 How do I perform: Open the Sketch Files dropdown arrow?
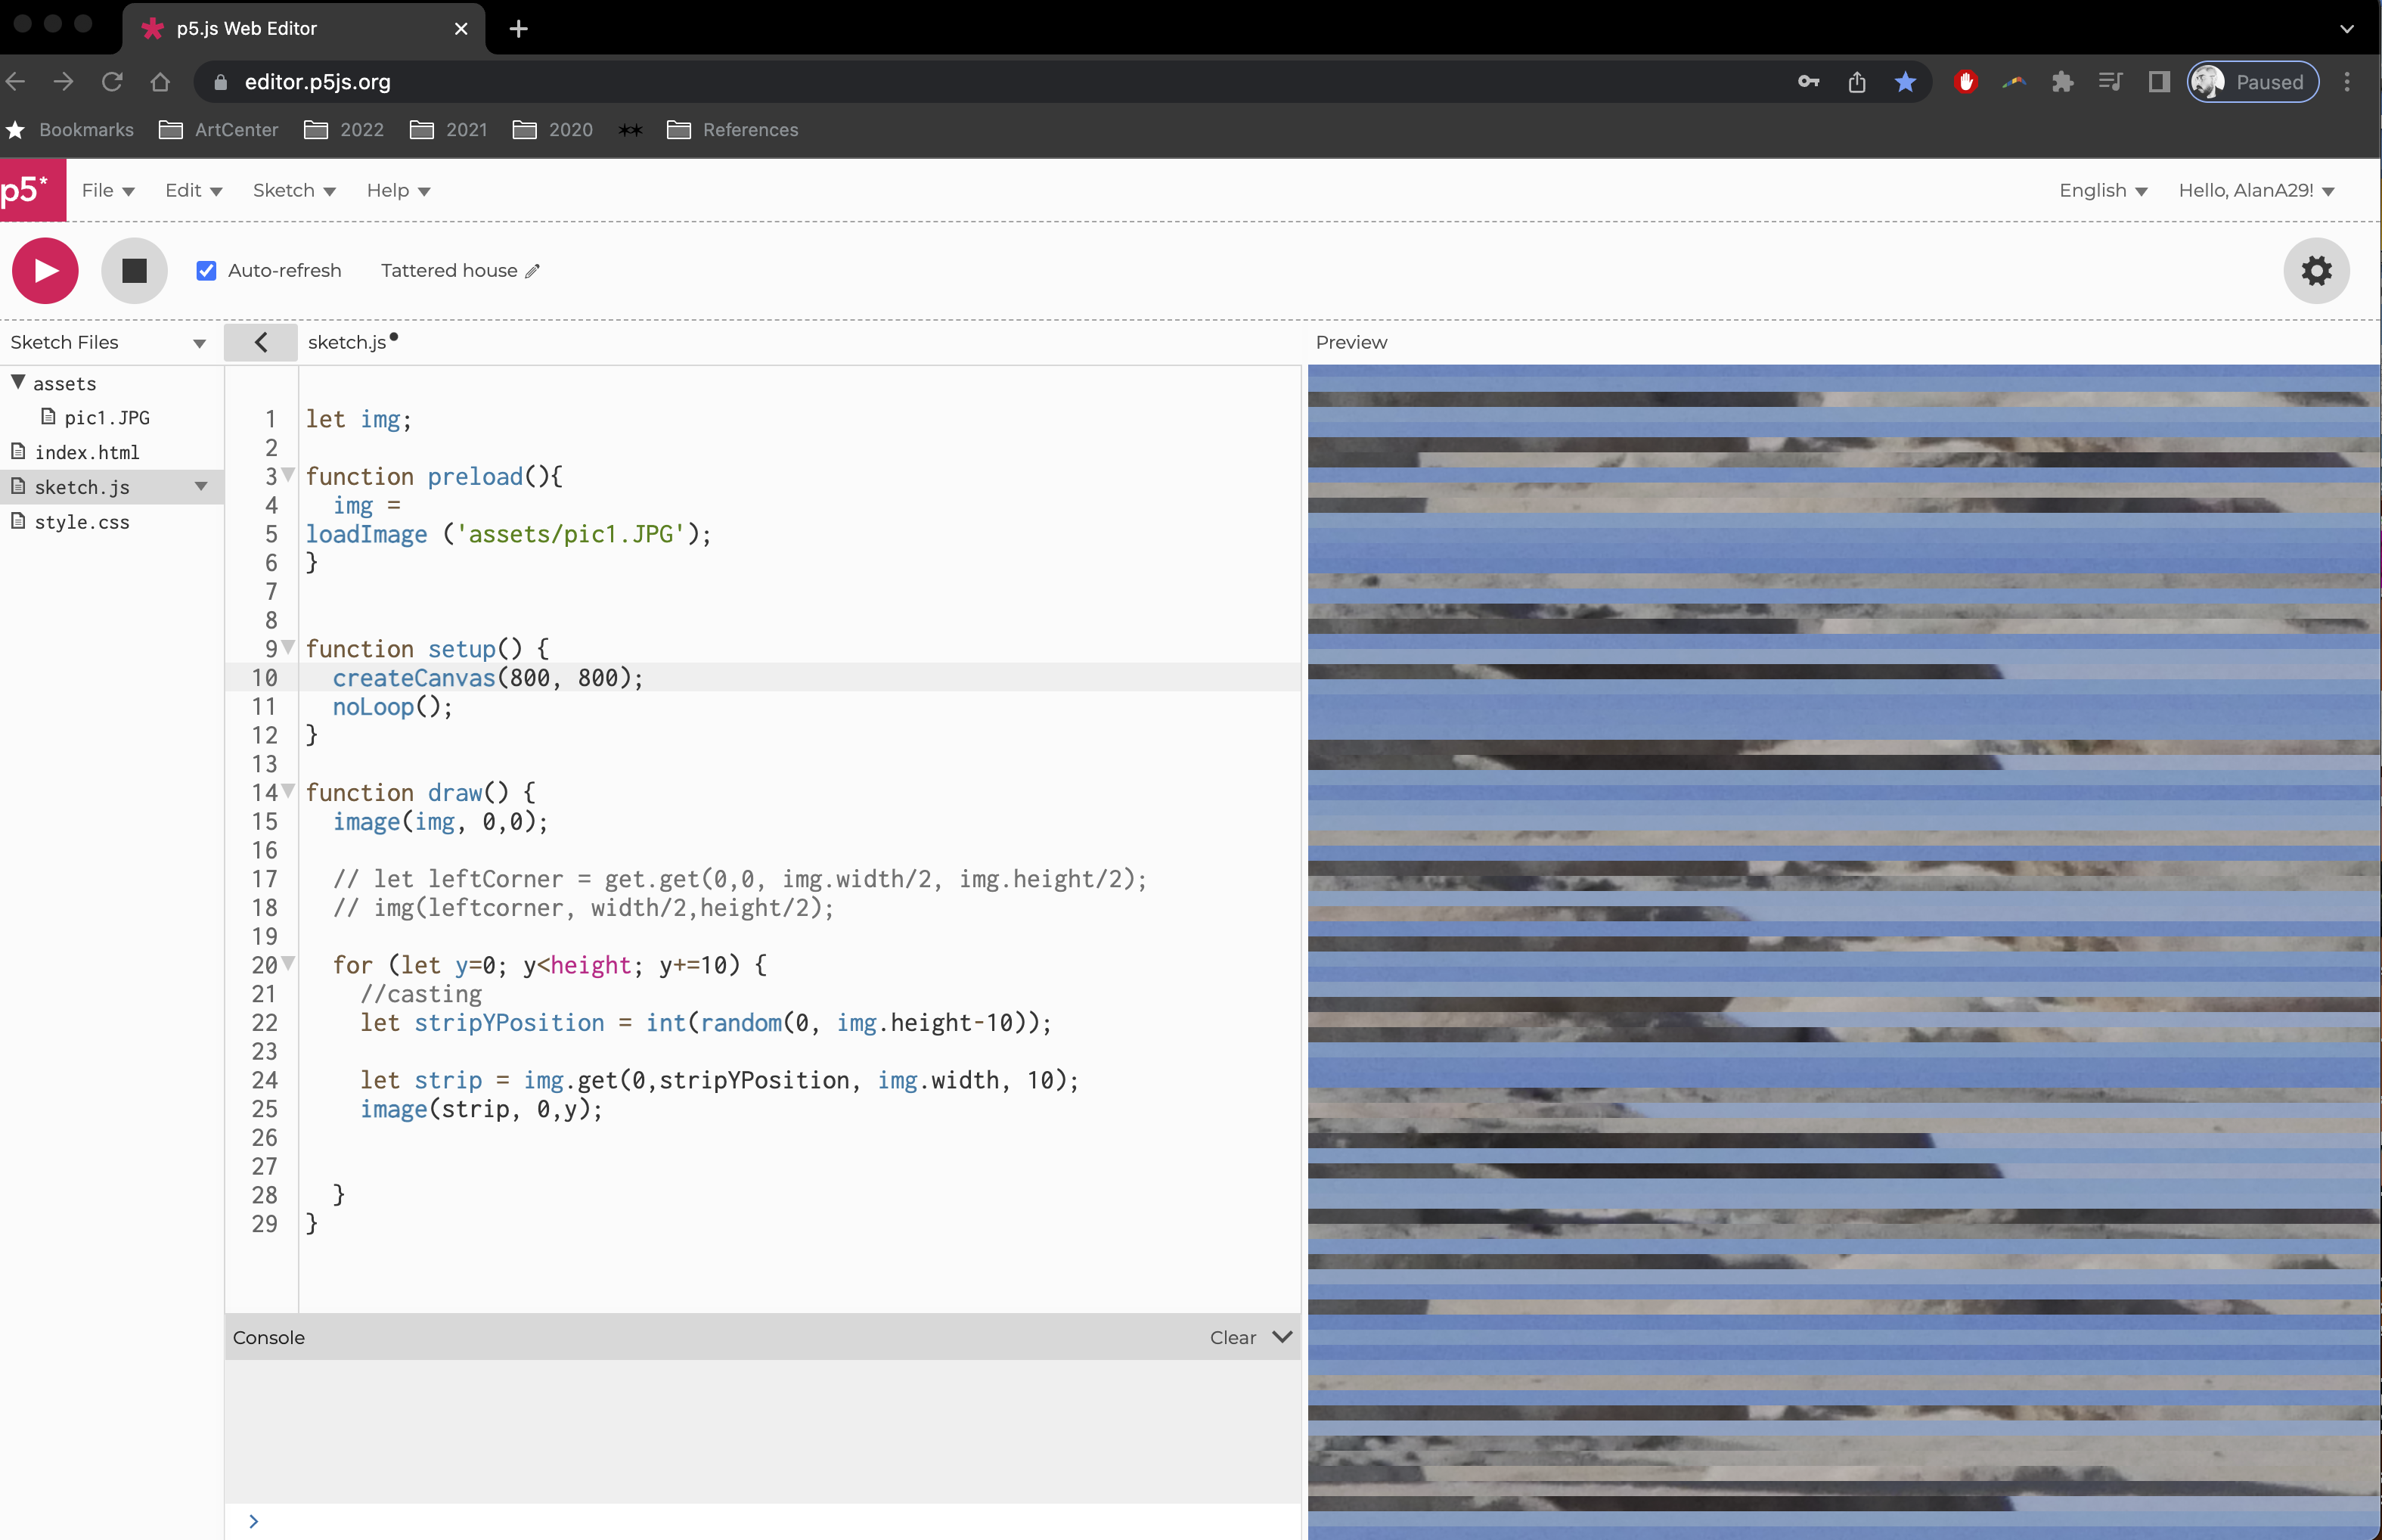point(199,343)
